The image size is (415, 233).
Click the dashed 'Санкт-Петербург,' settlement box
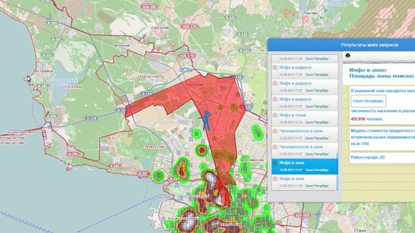pyautogui.click(x=368, y=101)
